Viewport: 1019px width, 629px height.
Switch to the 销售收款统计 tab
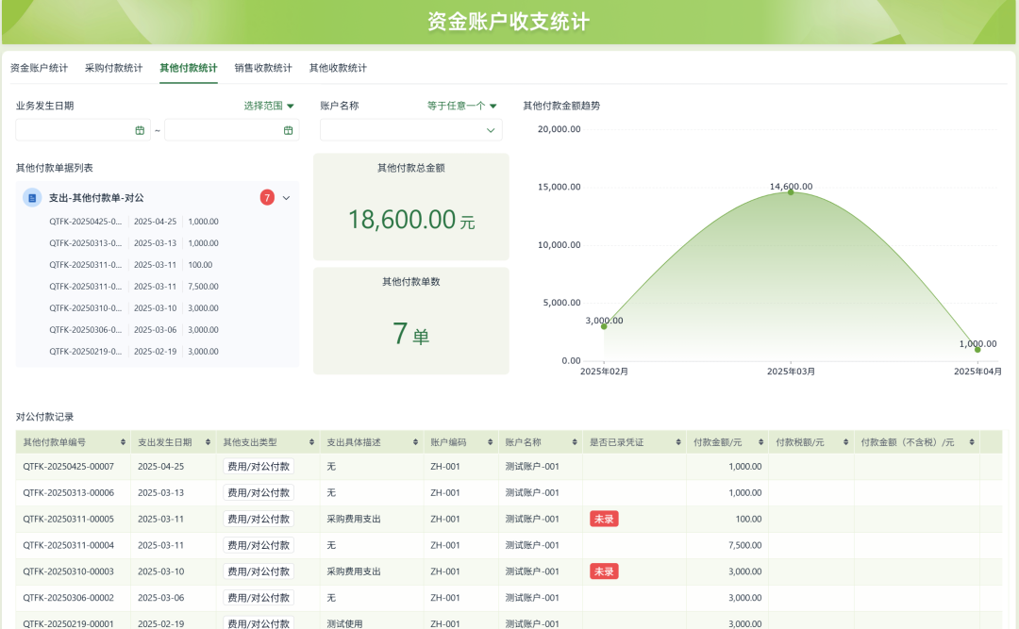coord(263,68)
